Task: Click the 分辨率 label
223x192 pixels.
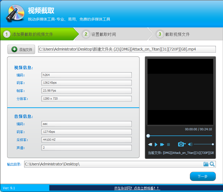Action: pyautogui.click(x=22, y=99)
